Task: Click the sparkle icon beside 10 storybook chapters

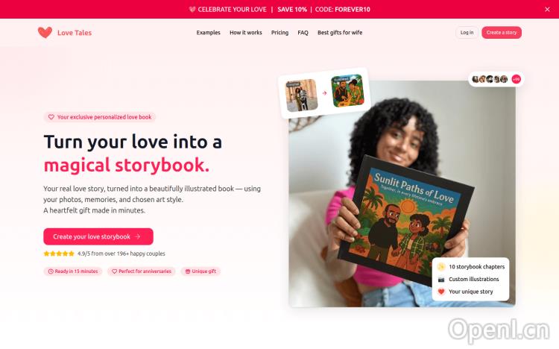Action: tap(441, 266)
